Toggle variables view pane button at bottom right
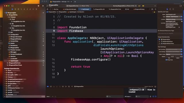The height and width of the screenshot is (103, 184). pos(153,96)
